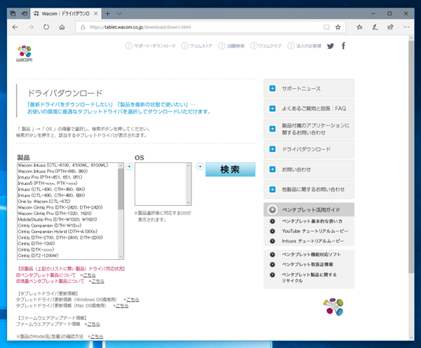Click product list scrollbar down arrow
Image resolution: width=421 pixels, height=348 pixels.
click(121, 256)
